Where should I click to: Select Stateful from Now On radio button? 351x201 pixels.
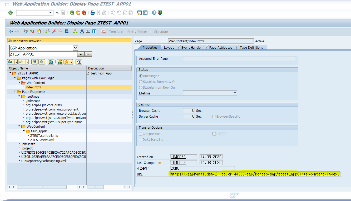coord(141,88)
